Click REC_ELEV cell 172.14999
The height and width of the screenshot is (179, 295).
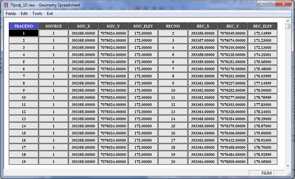263,33
